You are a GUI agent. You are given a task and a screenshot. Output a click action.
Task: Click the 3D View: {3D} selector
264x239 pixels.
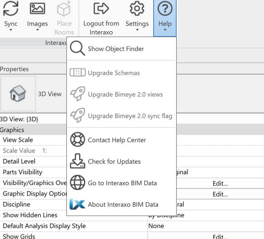coord(19,119)
